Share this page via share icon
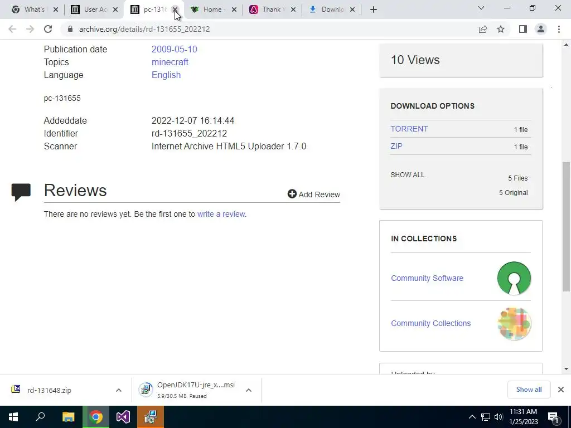 483,29
